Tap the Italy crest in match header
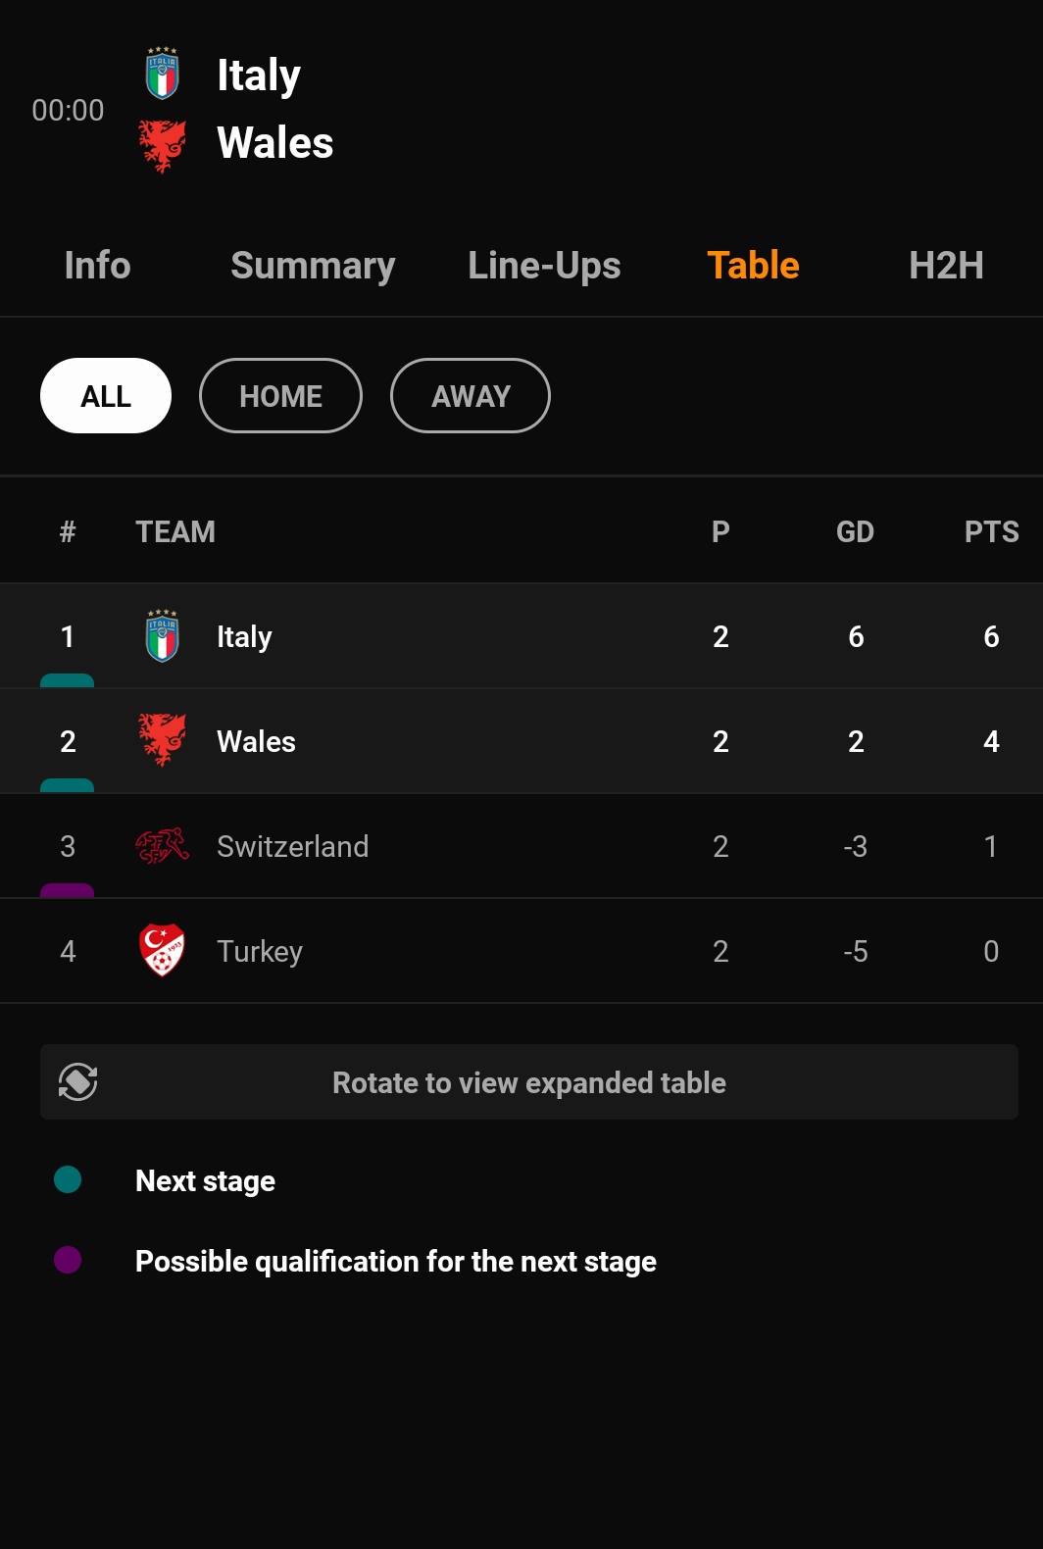The width and height of the screenshot is (1043, 1549). [162, 74]
